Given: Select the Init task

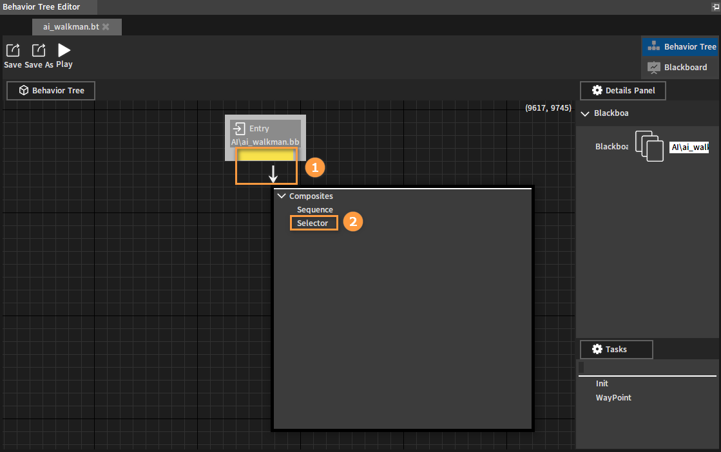Looking at the screenshot, I should pyautogui.click(x=602, y=384).
